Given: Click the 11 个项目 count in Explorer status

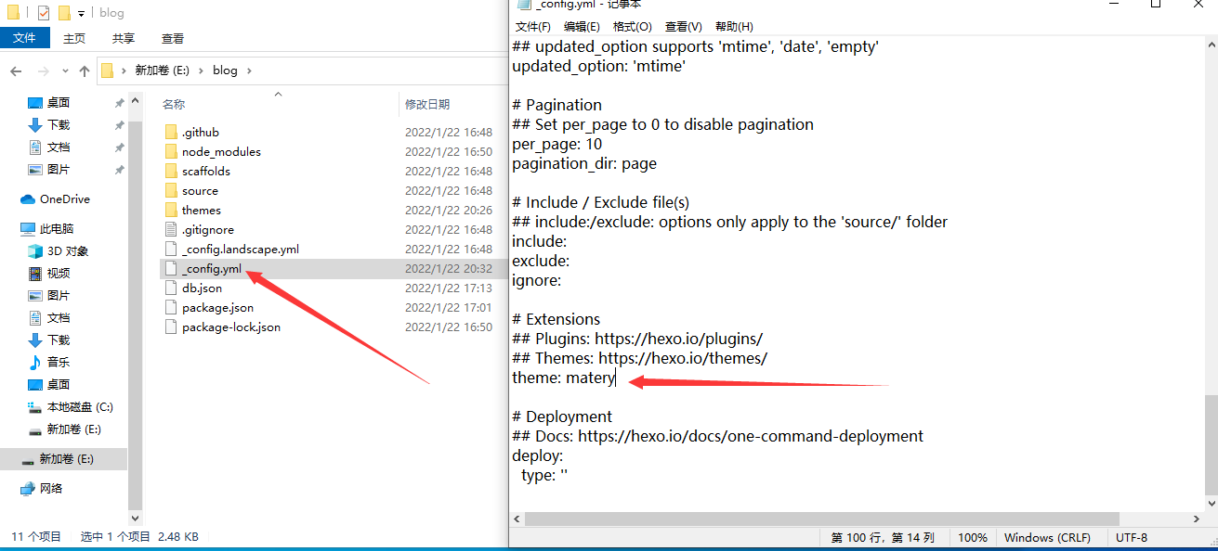Looking at the screenshot, I should click(36, 536).
